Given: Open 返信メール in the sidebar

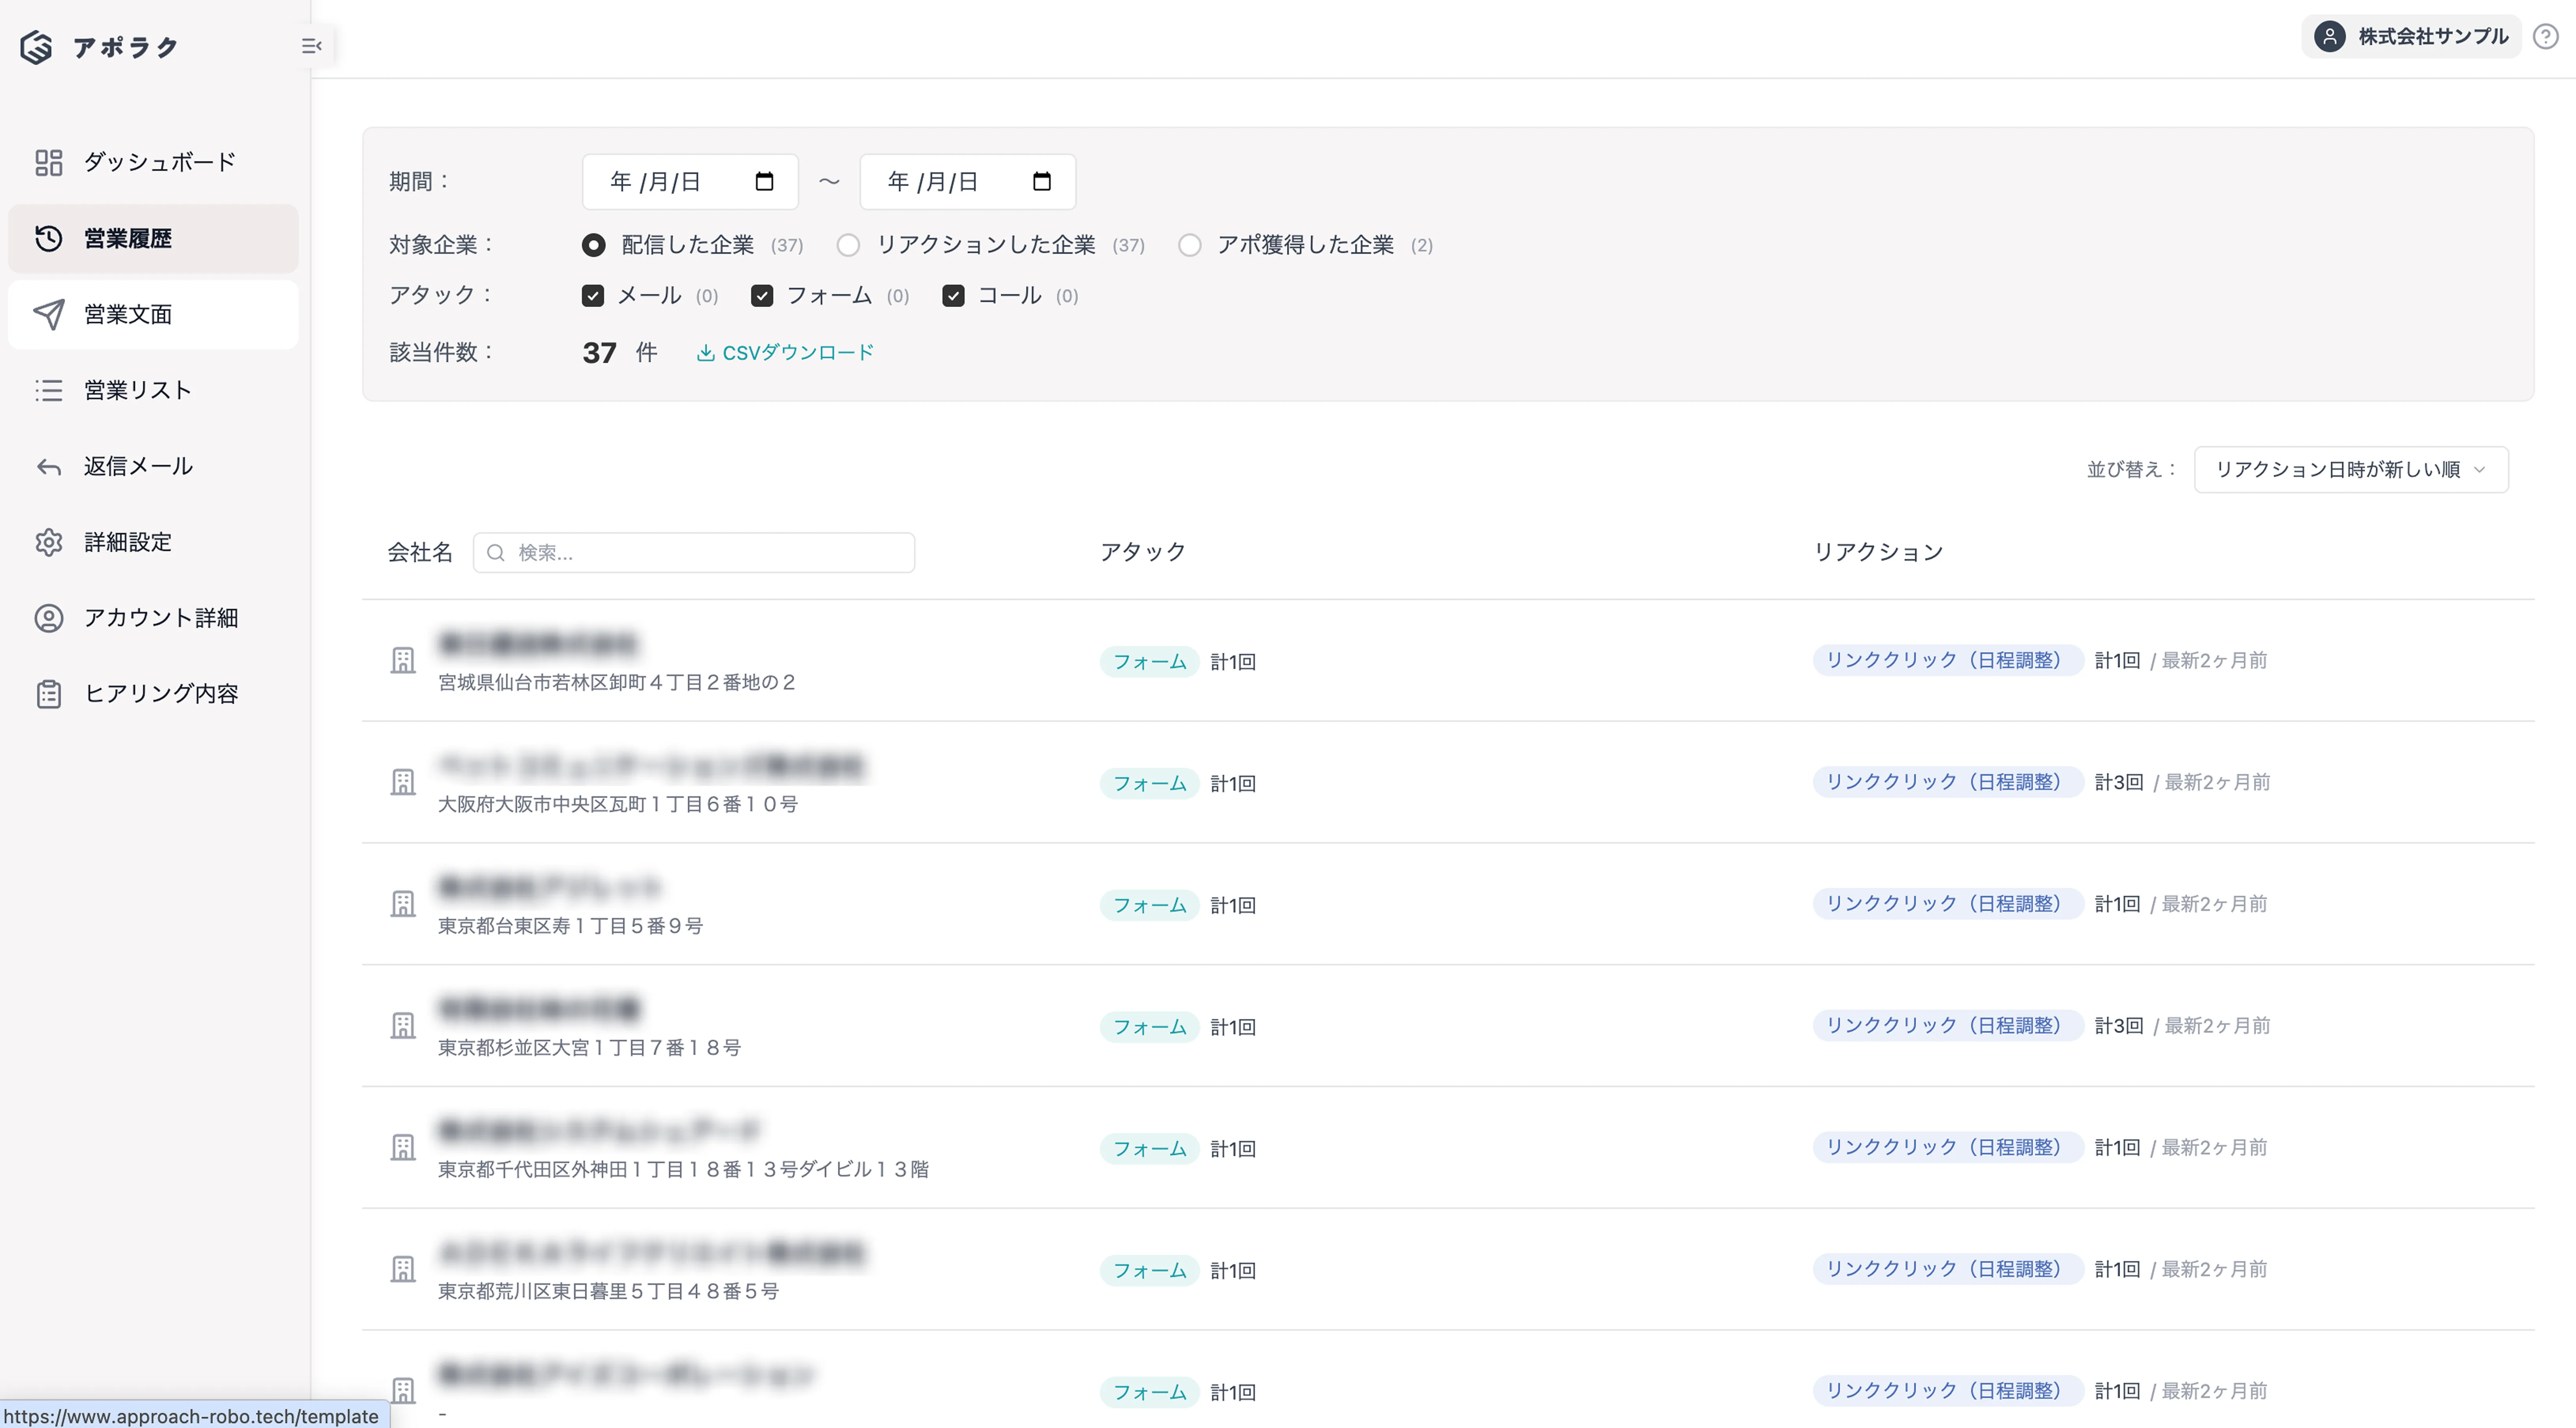Looking at the screenshot, I should coord(153,466).
